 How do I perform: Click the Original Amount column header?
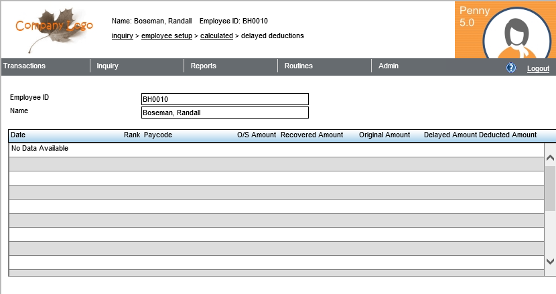385,135
